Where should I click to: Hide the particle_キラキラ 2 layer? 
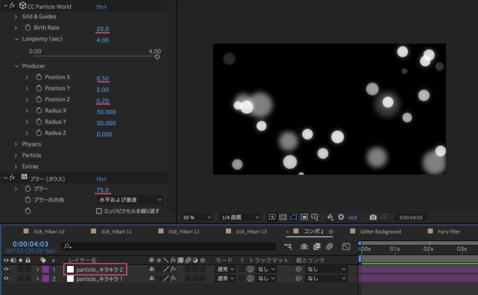(6, 270)
